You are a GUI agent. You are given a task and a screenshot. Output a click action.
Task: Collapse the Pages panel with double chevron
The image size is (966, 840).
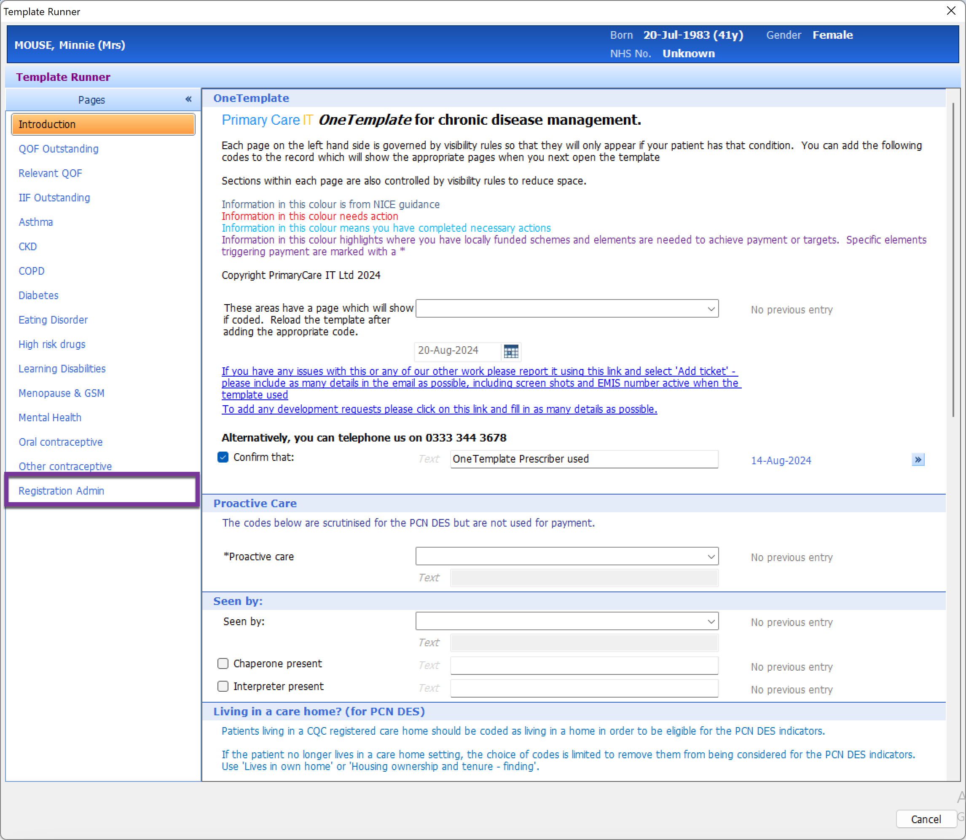point(188,99)
